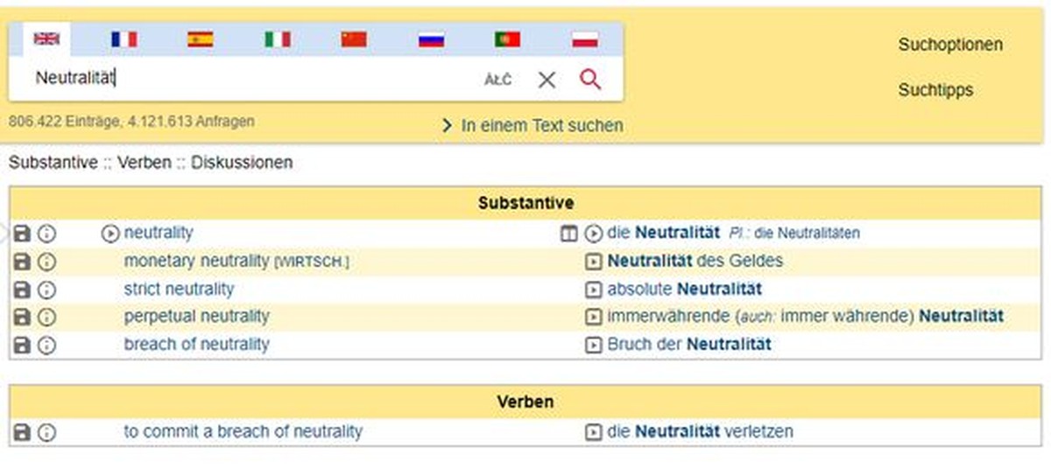The image size is (1051, 474).
Task: Choose the Chinese flag dictionary tab
Action: click(x=354, y=39)
